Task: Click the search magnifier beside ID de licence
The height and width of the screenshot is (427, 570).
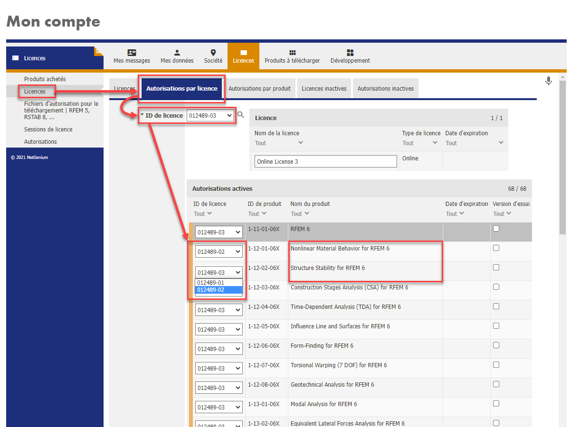Action: click(241, 114)
